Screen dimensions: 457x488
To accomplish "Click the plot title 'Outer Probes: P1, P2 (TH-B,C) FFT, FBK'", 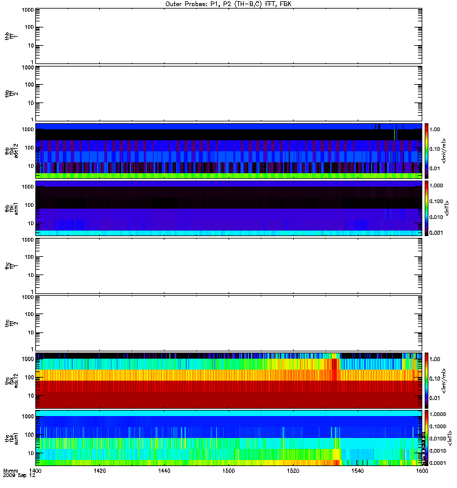I will pos(228,4).
